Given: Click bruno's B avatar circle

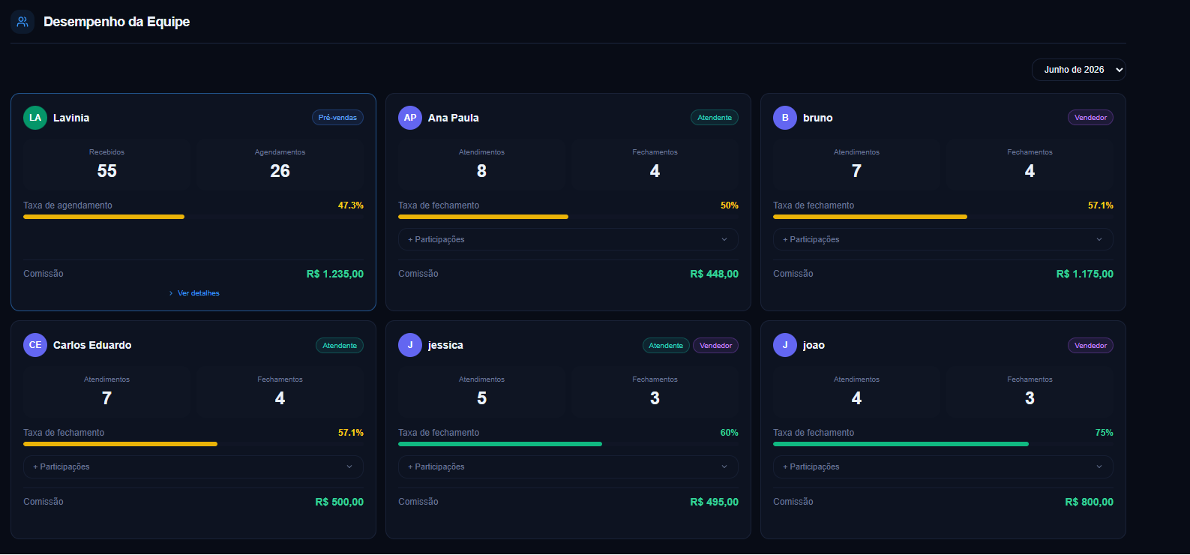Looking at the screenshot, I should [785, 118].
